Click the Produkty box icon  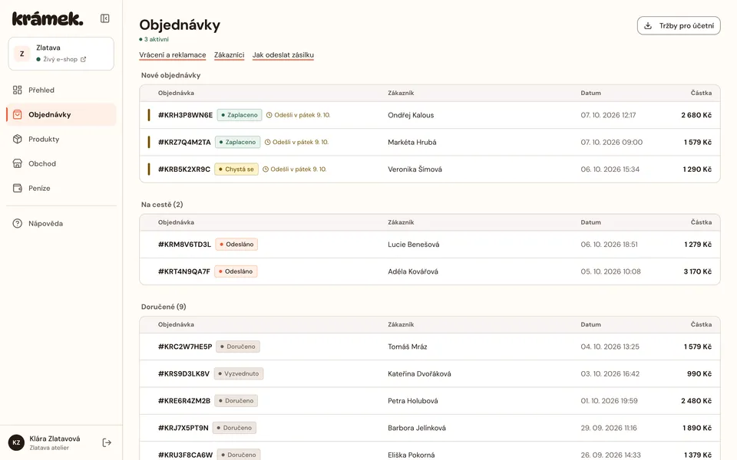(18, 139)
